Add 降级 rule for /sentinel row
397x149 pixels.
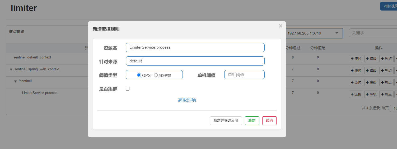click(371, 82)
